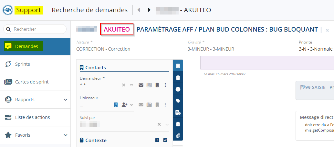
Task: Clear the Demandeur field with the X
Action: coord(123,85)
